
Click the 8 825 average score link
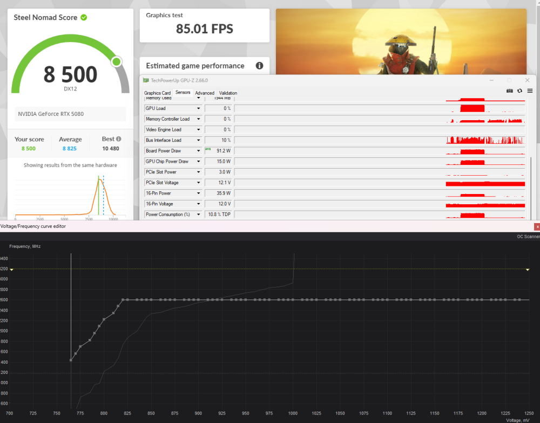pyautogui.click(x=70, y=148)
